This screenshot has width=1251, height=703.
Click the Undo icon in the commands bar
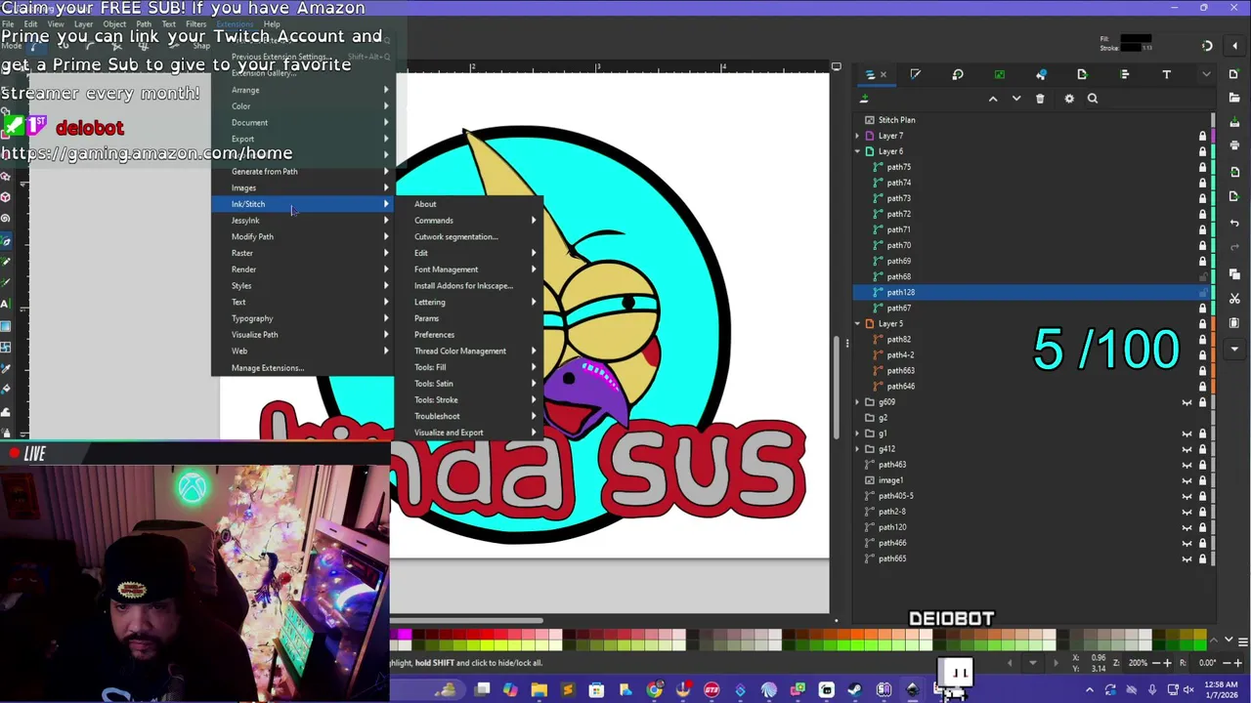(x=1234, y=224)
